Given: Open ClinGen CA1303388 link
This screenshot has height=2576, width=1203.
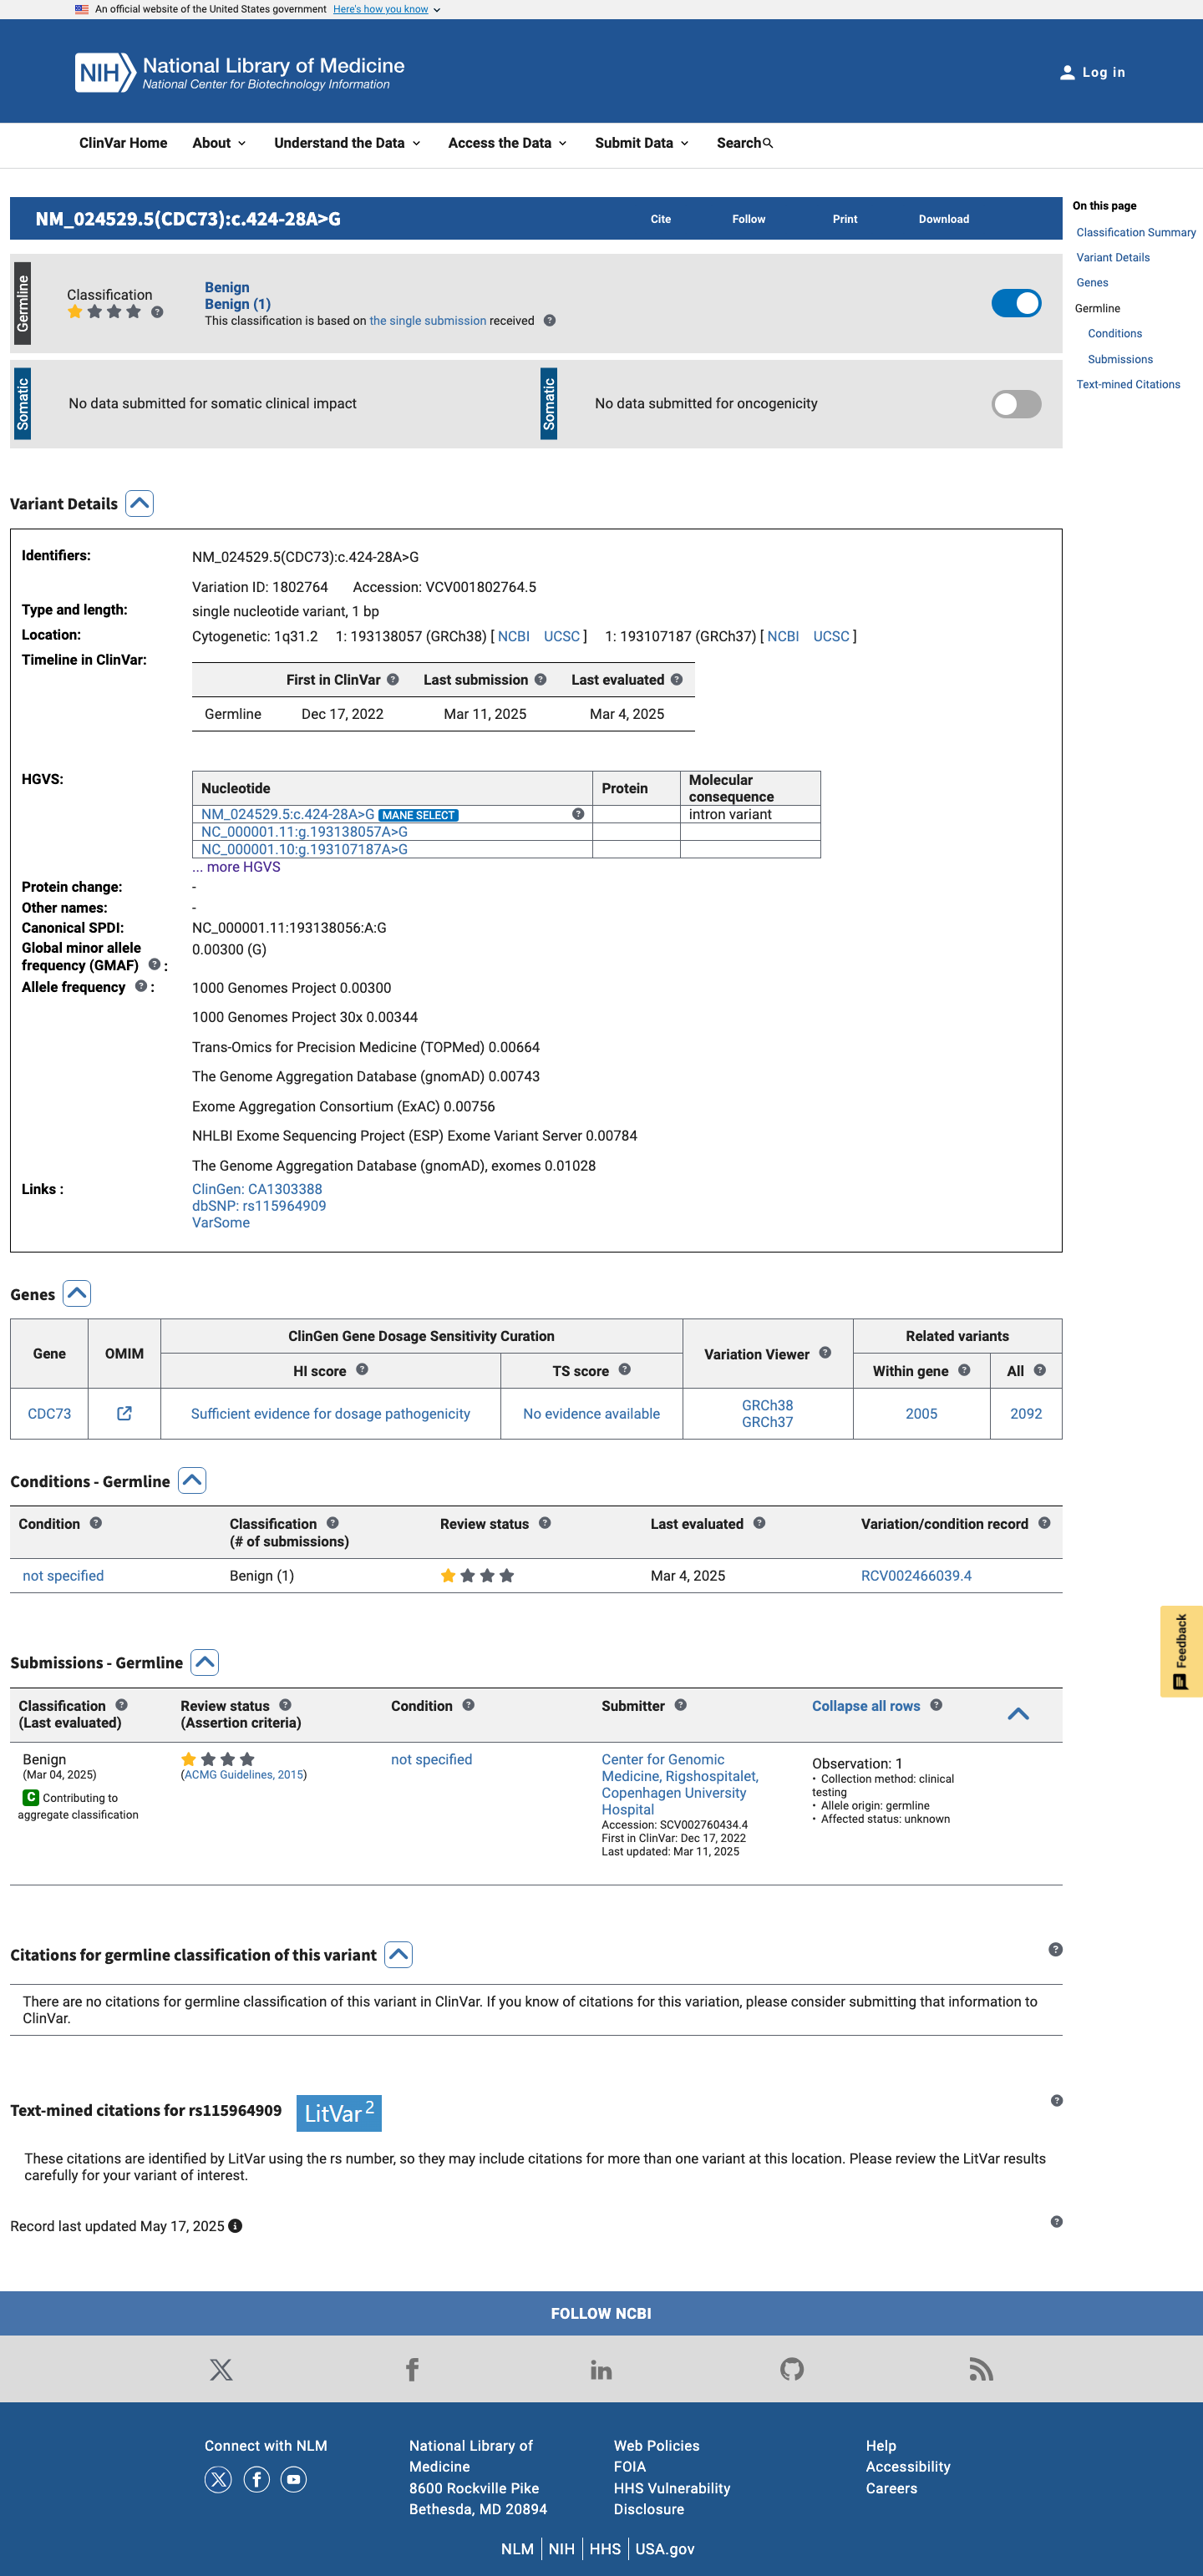Looking at the screenshot, I should pos(257,1189).
